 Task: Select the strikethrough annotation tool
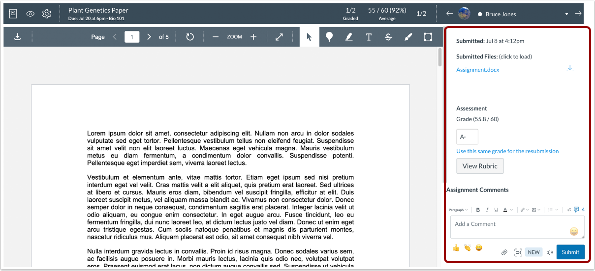click(x=388, y=37)
